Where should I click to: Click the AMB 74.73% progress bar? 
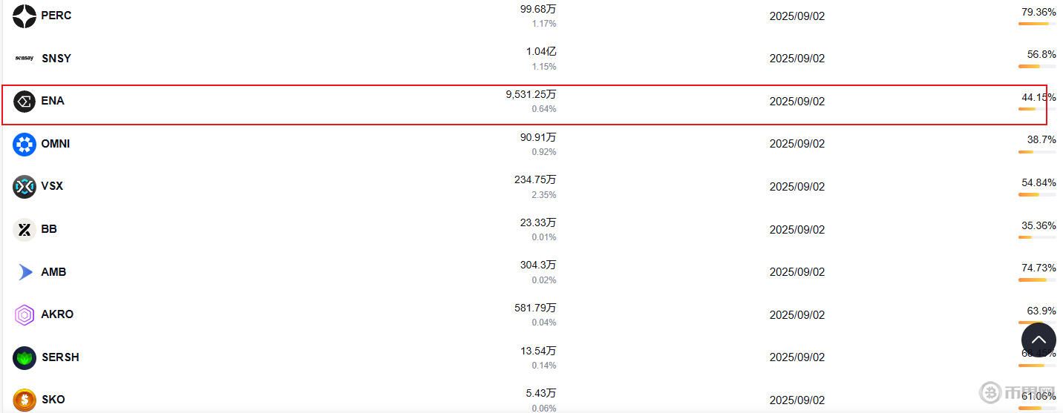[1036, 280]
